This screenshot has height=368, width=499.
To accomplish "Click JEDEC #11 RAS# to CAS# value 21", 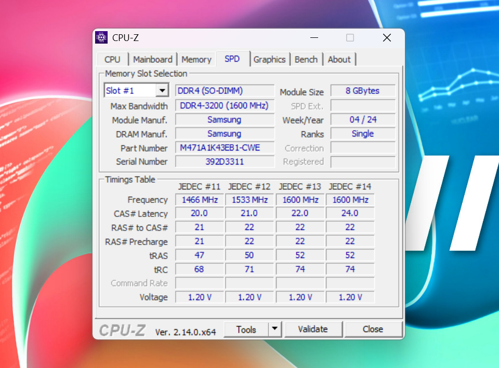I will point(200,227).
